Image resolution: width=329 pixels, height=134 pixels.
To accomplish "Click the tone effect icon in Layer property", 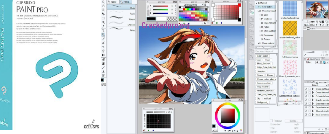I will pyautogui.click(x=321, y=62).
